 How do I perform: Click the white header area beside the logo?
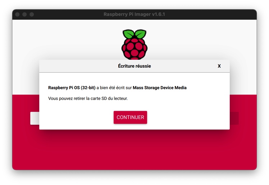click(72, 39)
